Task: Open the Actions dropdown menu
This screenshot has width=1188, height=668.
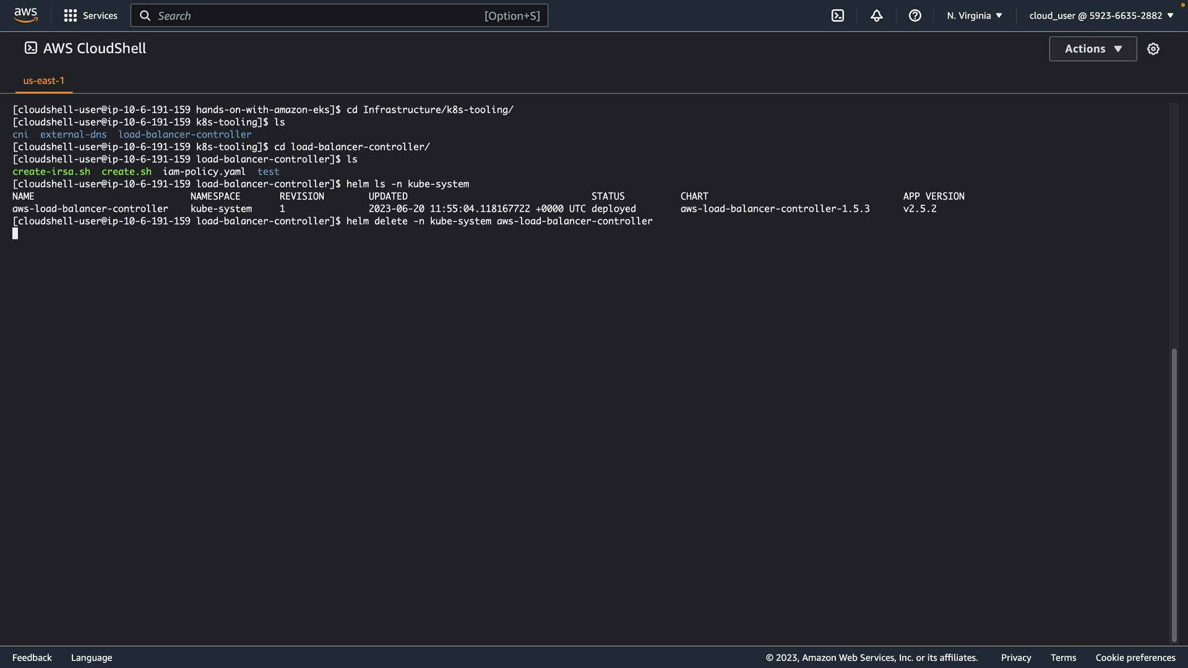Action: (1093, 49)
